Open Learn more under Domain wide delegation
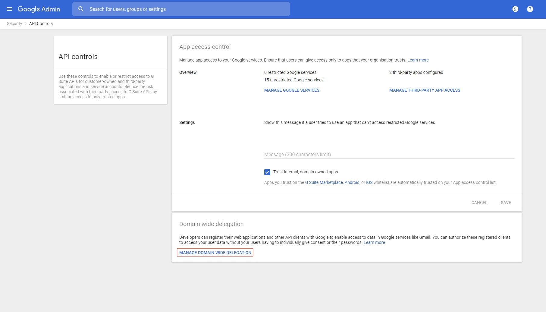This screenshot has width=546, height=312. [x=374, y=242]
